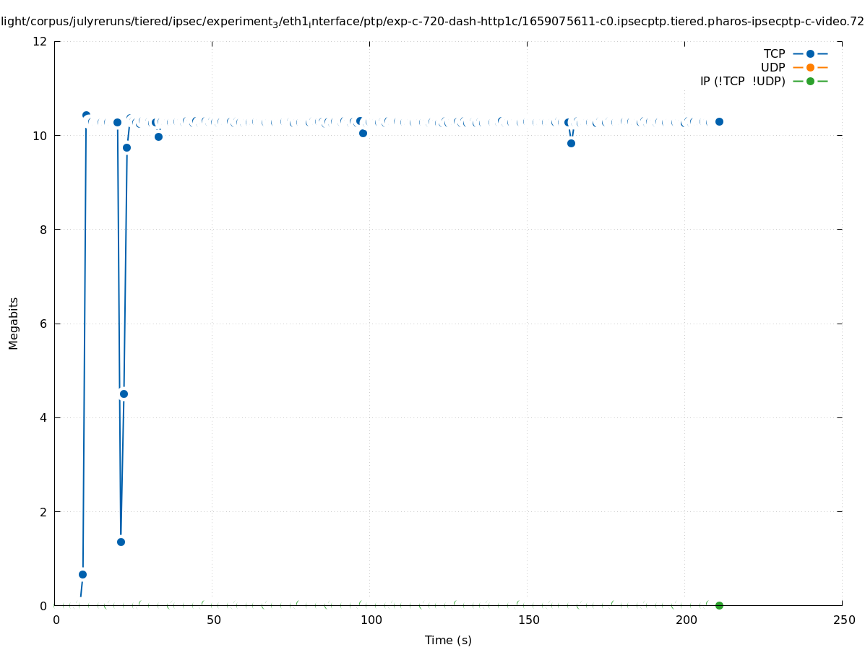Click the TCP dip point just below 100 seconds
Screen dimensions: 865x650
tap(363, 133)
